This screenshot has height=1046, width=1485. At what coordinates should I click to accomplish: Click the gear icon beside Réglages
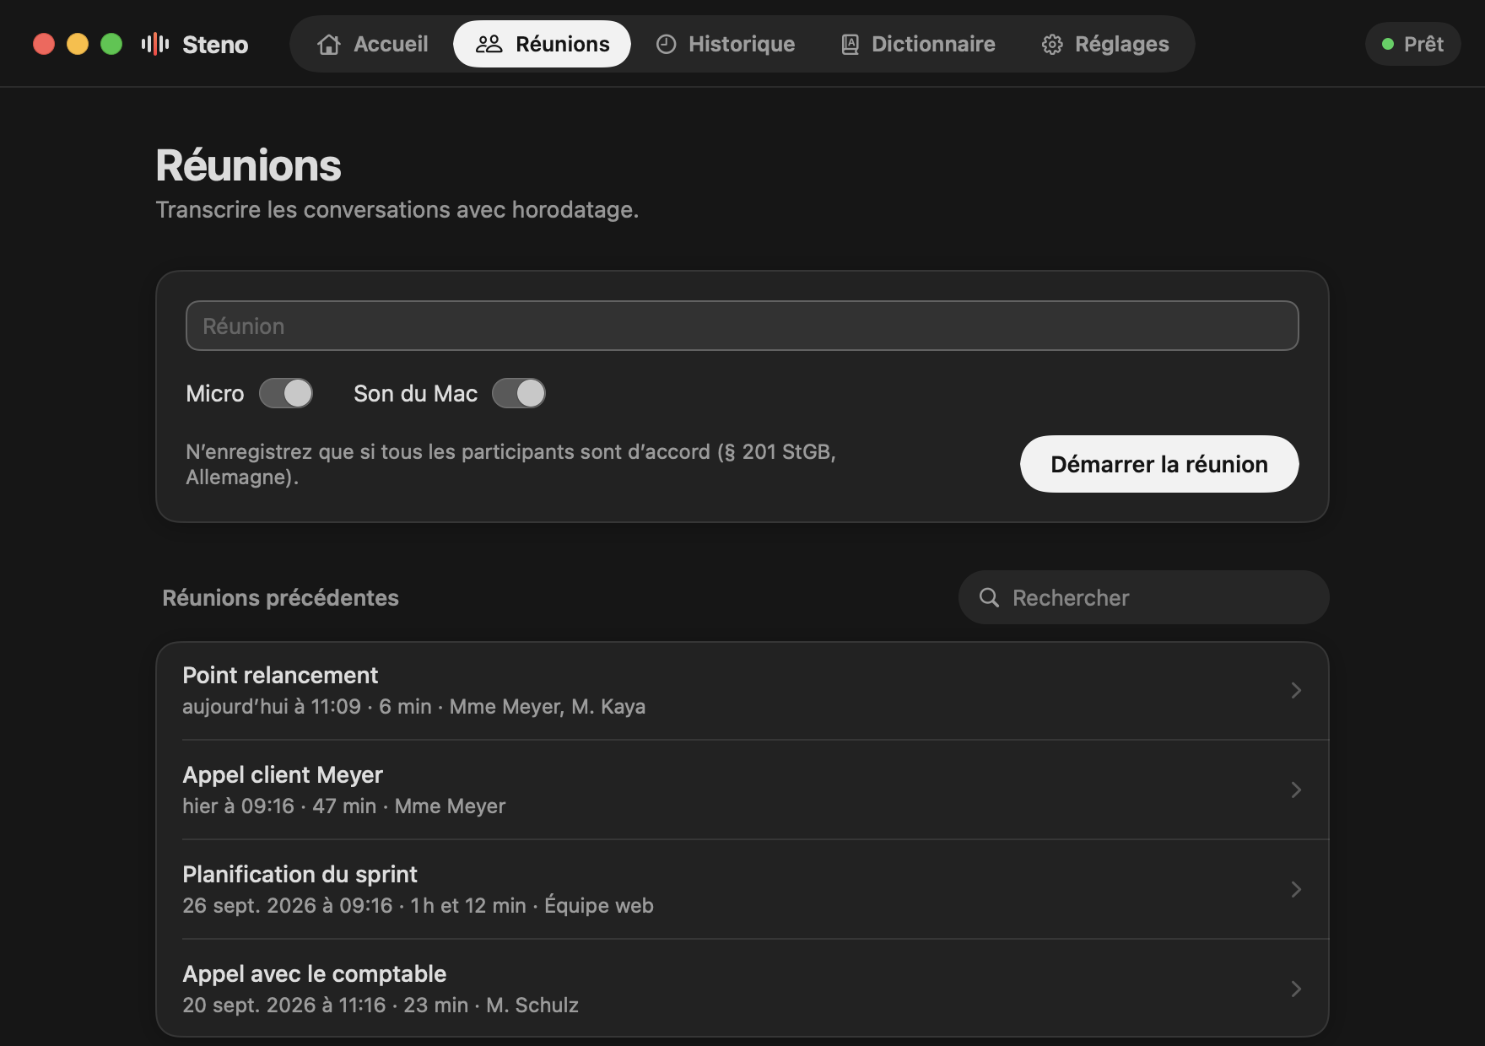[x=1052, y=44]
